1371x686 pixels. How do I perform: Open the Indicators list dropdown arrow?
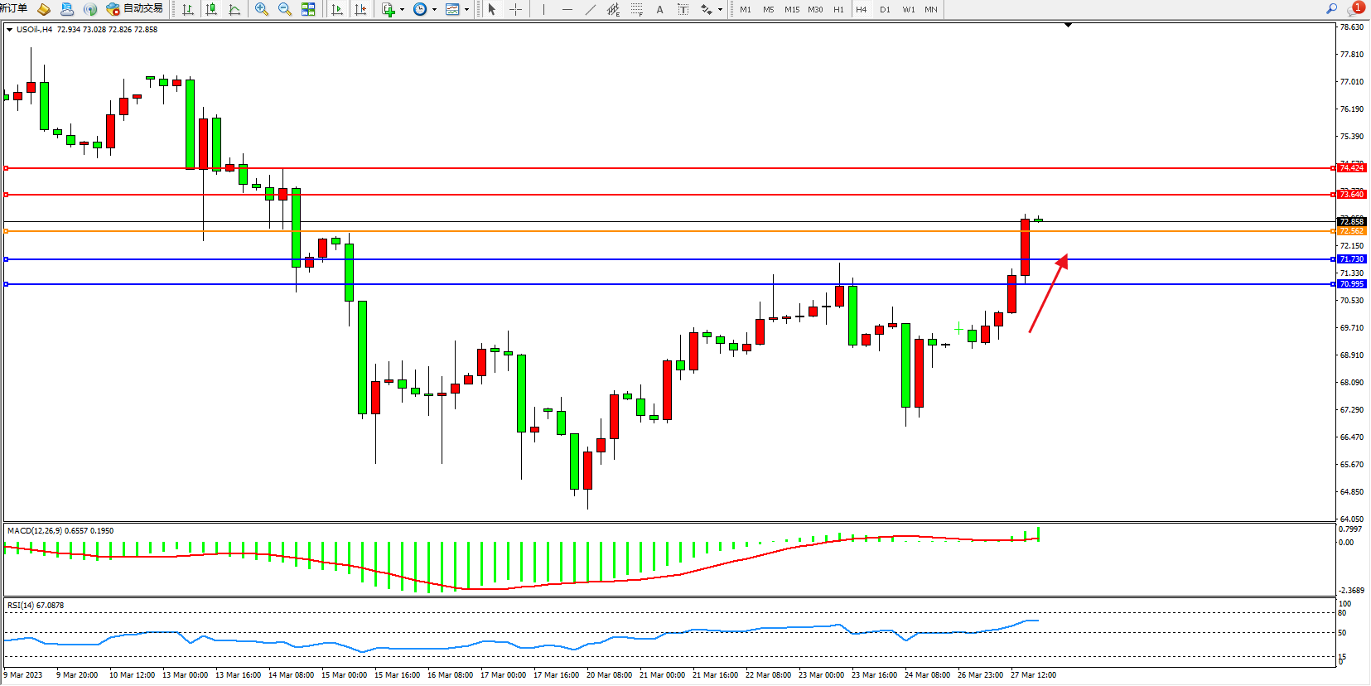402,10
